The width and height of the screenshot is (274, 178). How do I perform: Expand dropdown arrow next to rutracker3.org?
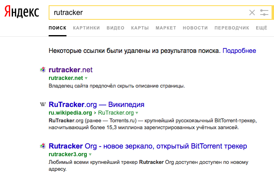(x=90, y=155)
